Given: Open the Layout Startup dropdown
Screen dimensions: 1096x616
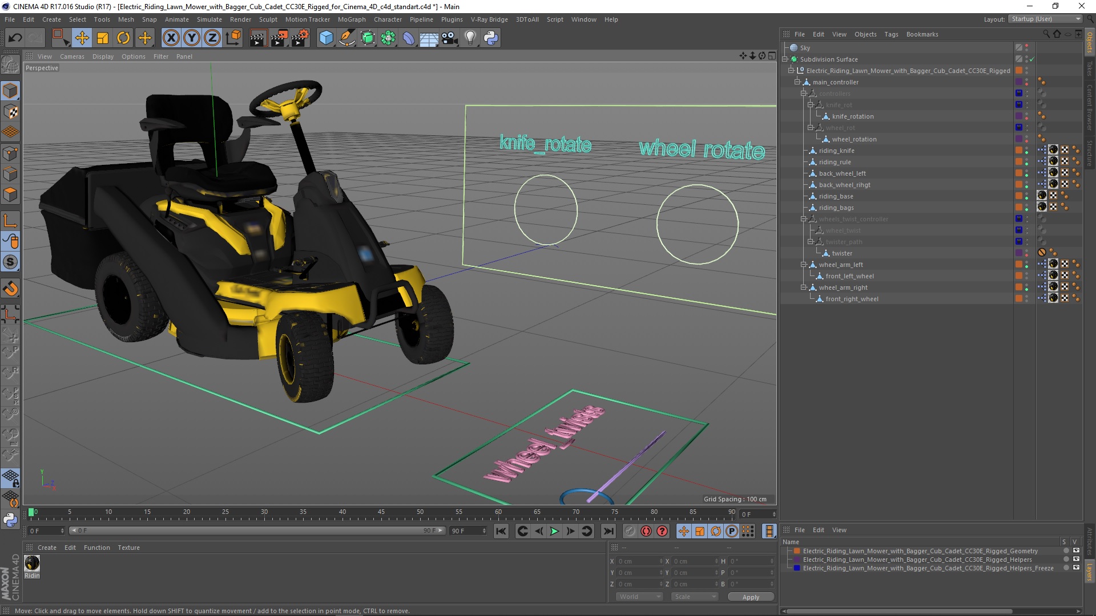Looking at the screenshot, I should (1045, 19).
